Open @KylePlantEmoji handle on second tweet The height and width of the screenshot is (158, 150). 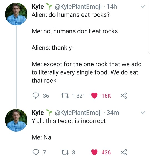(x=78, y=113)
